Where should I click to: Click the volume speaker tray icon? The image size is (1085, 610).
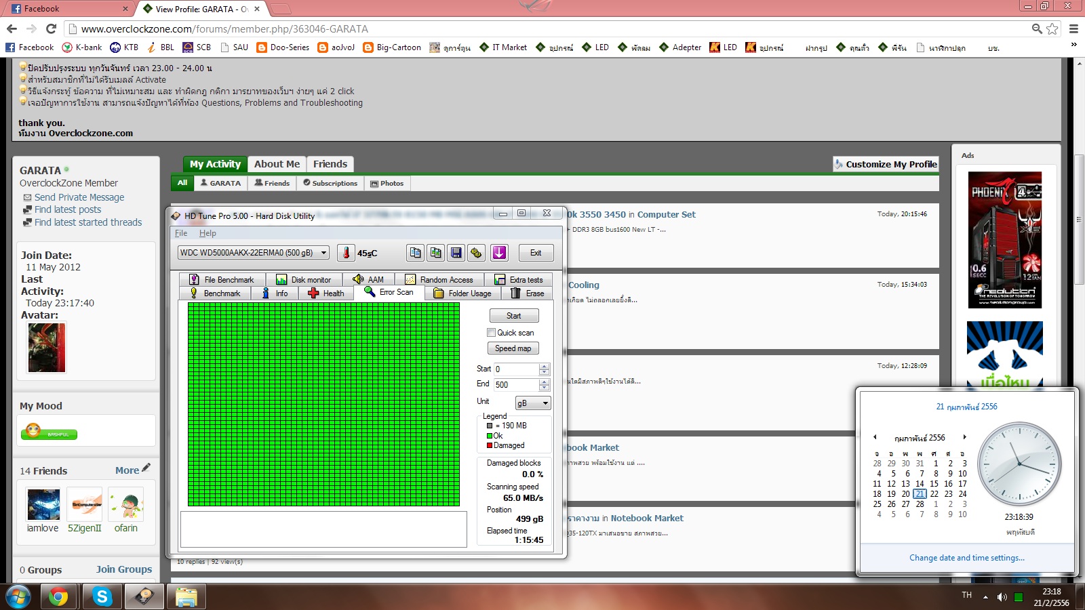(1002, 597)
